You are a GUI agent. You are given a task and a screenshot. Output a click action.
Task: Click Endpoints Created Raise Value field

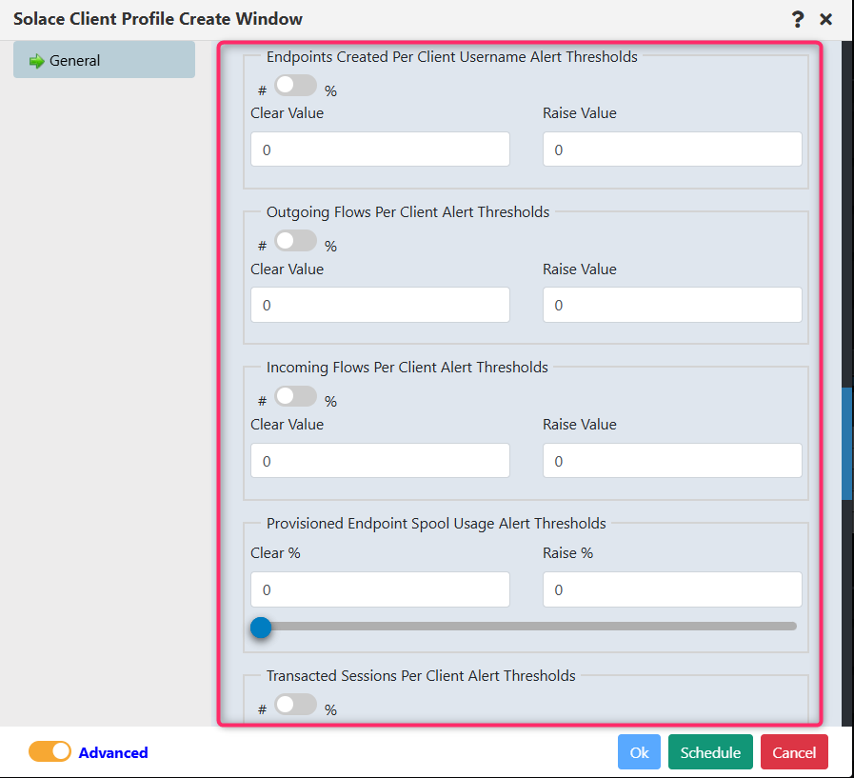tap(672, 150)
